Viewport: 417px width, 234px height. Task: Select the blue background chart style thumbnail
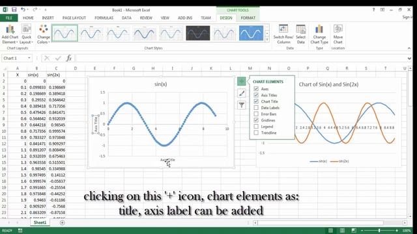click(251, 33)
